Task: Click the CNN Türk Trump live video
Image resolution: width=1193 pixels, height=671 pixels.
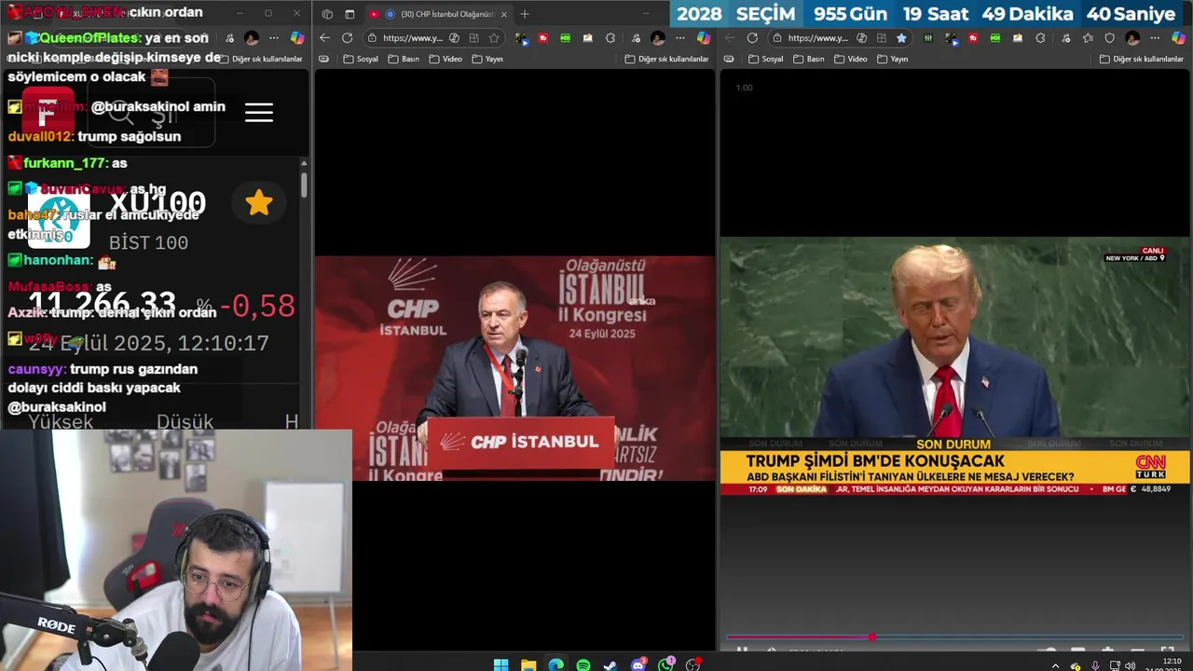Action: click(955, 365)
